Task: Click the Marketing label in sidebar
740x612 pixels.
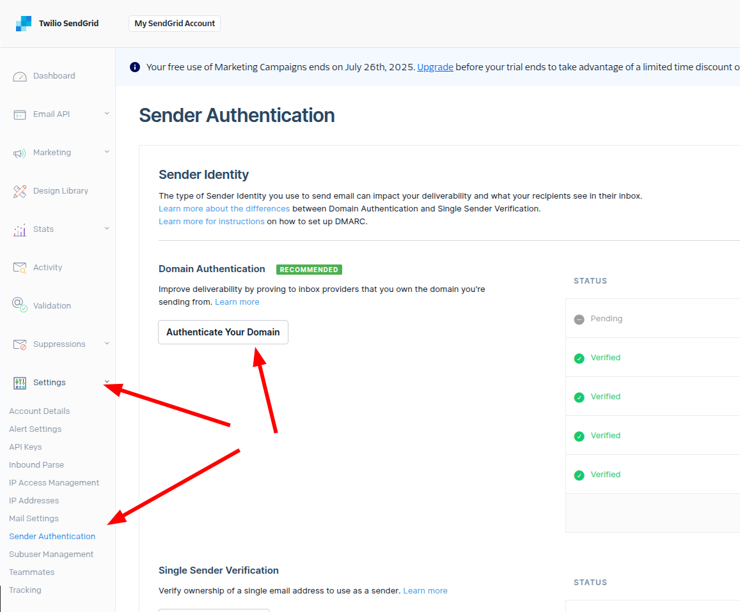Action: pyautogui.click(x=52, y=152)
